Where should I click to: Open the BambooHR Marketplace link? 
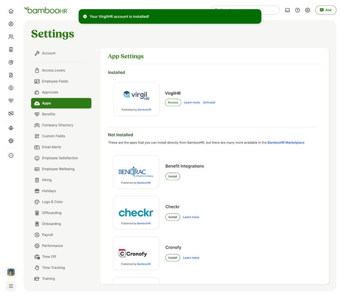click(286, 142)
